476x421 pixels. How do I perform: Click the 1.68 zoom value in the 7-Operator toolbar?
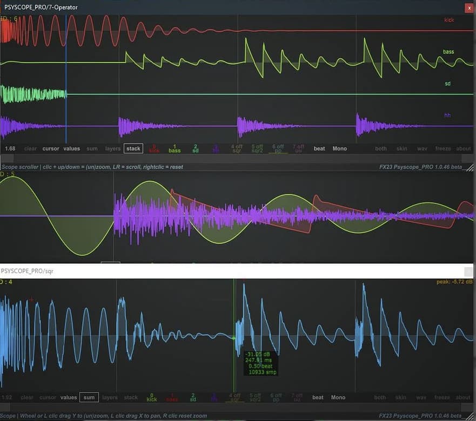10,148
